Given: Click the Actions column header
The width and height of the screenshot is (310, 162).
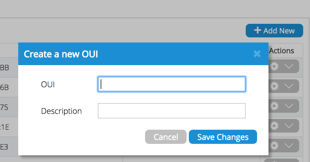Looking at the screenshot, I should click(x=281, y=51).
